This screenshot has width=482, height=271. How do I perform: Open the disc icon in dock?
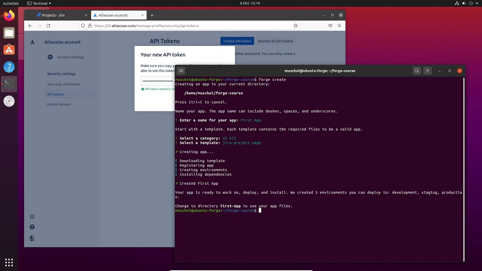tap(9, 101)
